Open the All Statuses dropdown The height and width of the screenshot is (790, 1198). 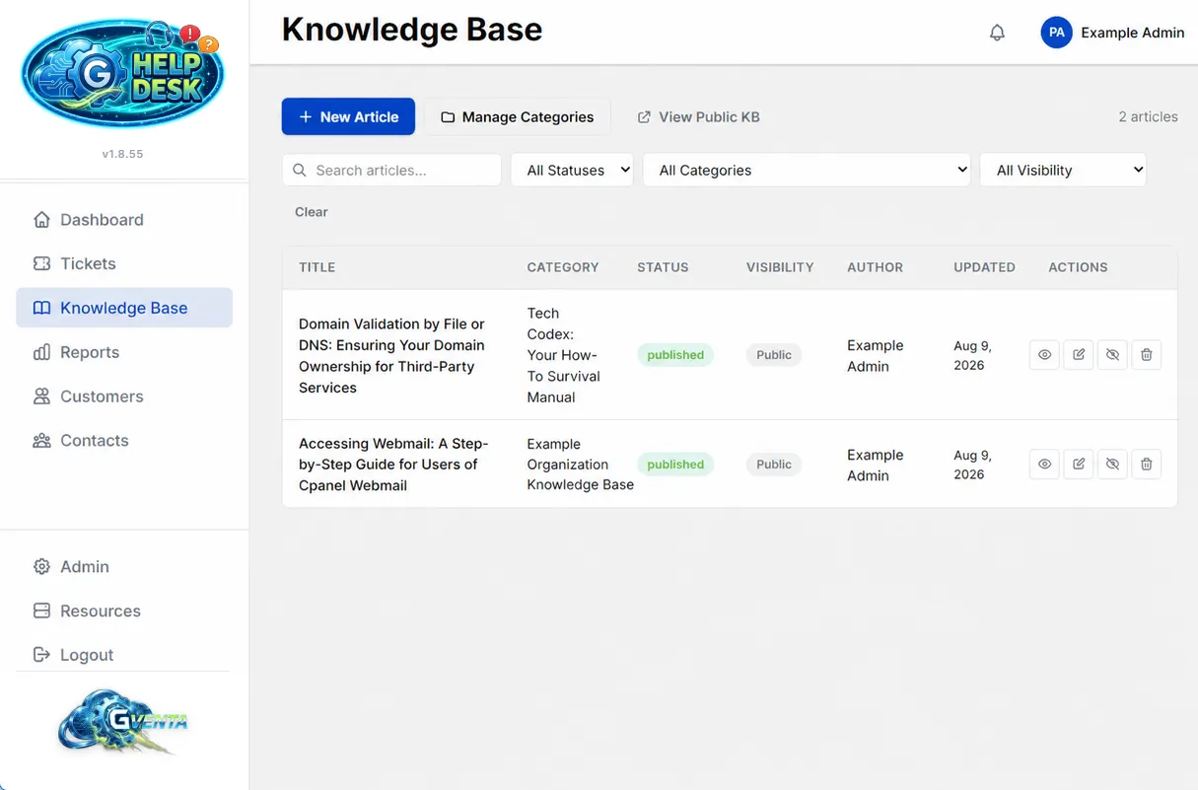click(572, 170)
